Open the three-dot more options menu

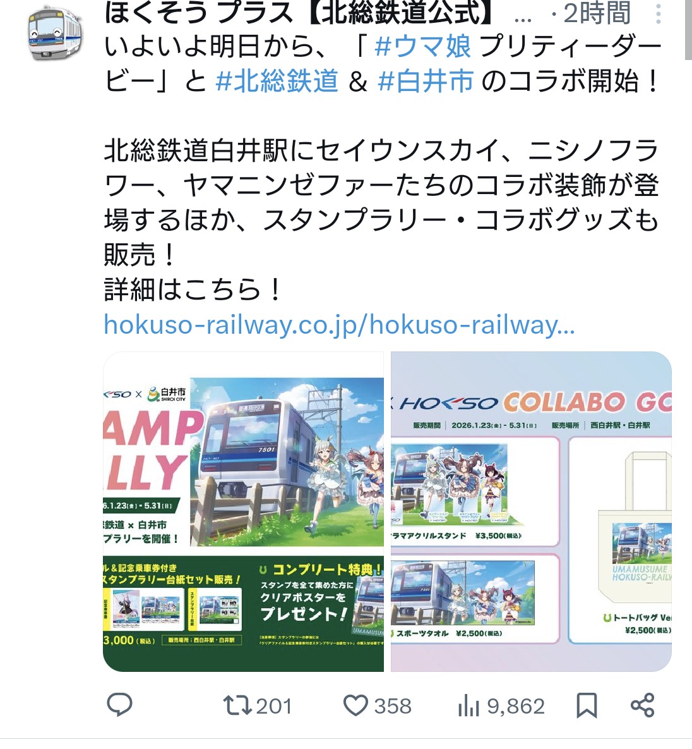[x=658, y=14]
